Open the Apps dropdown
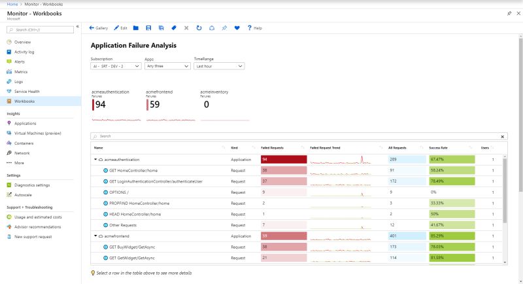Screen dimensions: 523x284 (167, 66)
